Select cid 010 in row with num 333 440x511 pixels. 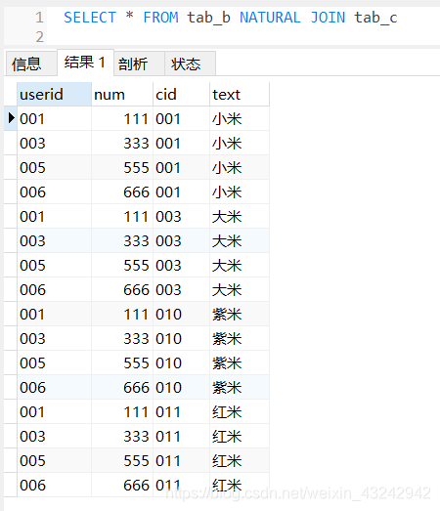(181, 339)
